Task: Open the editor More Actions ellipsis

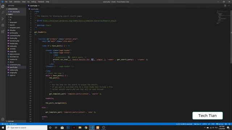Action: (x=229, y=6)
